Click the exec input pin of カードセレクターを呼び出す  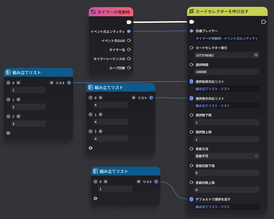[x=192, y=22]
